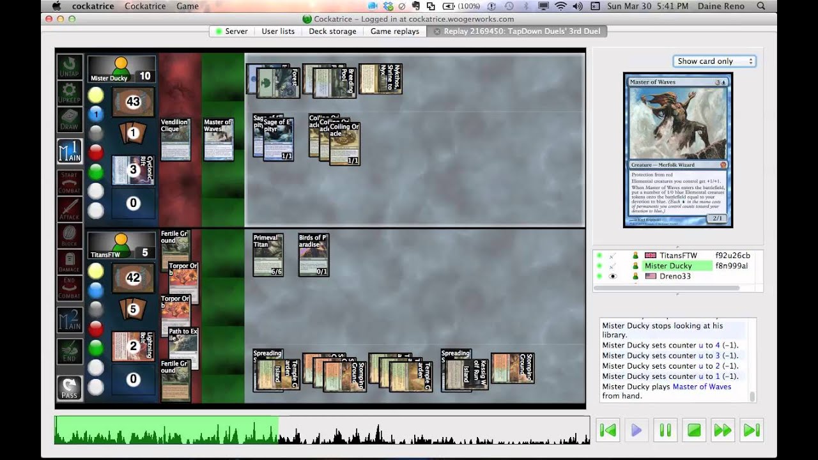Viewport: 818px width, 460px height.
Task: Stop the replay playback
Action: pyautogui.click(x=694, y=430)
